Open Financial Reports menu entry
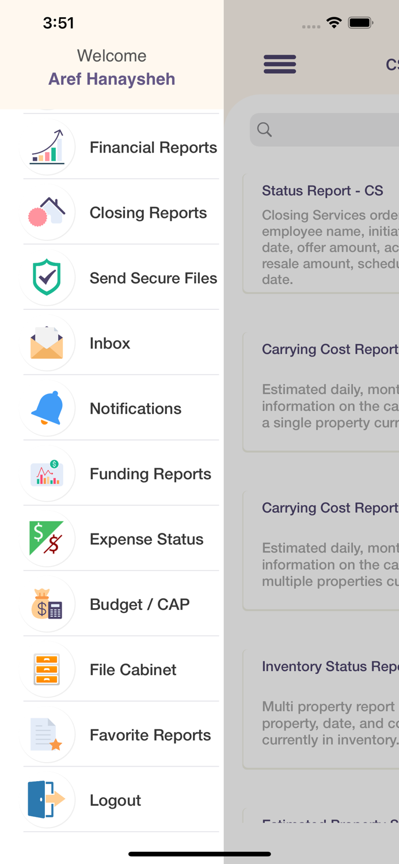Viewport: 399px width, 864px height. click(x=153, y=147)
